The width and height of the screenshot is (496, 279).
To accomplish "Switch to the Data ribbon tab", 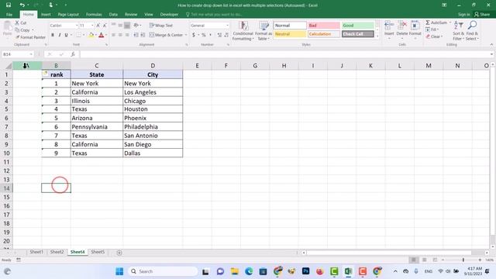I will pos(113,14).
